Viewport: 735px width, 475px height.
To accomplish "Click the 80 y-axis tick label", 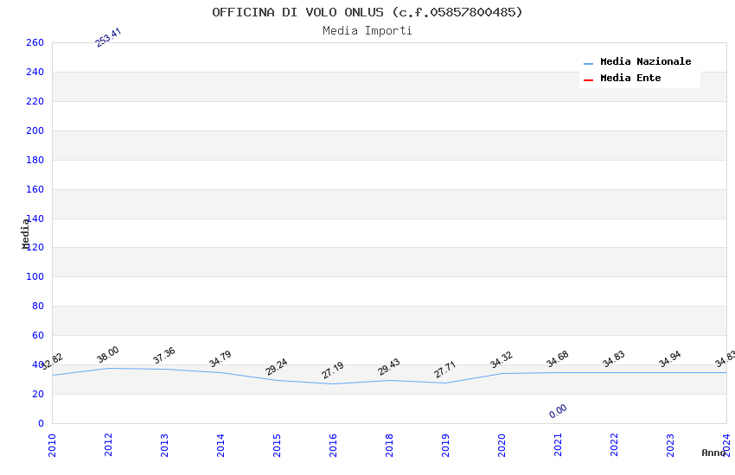I will (x=38, y=306).
